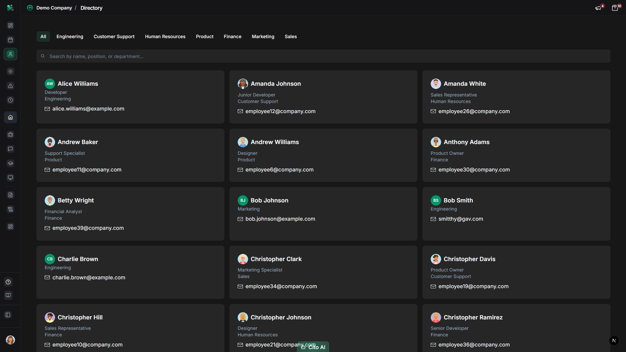Switch to the Engineering department tab
Screen dimensions: 626x352
[x=69, y=37]
